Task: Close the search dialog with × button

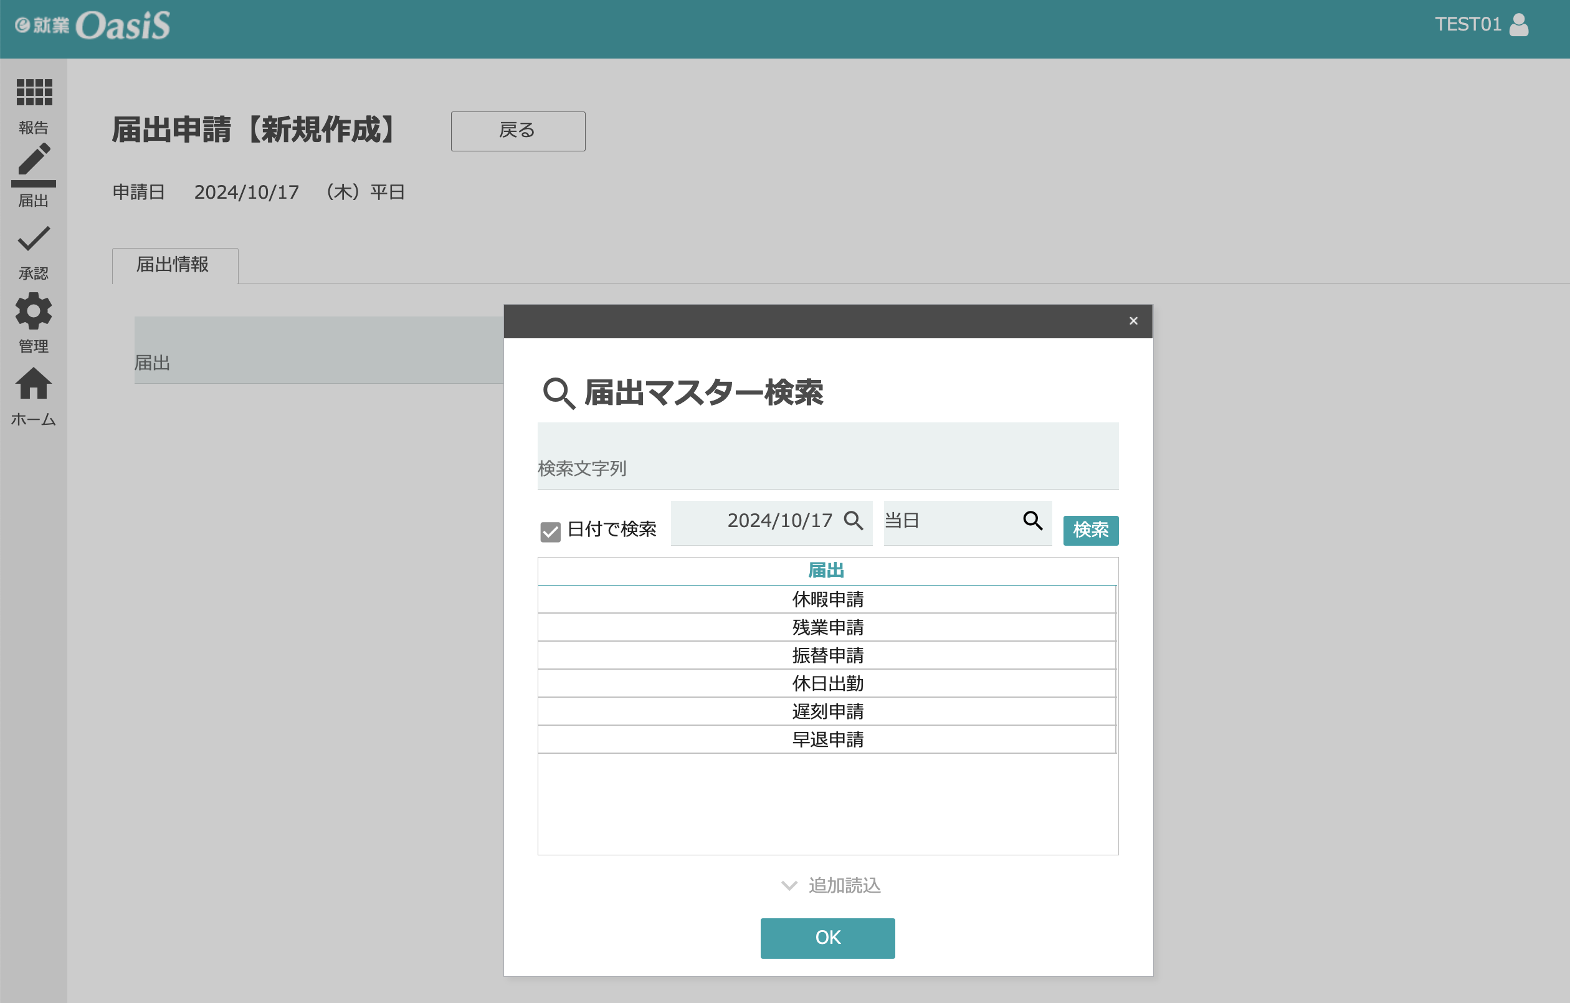Action: click(x=1133, y=321)
